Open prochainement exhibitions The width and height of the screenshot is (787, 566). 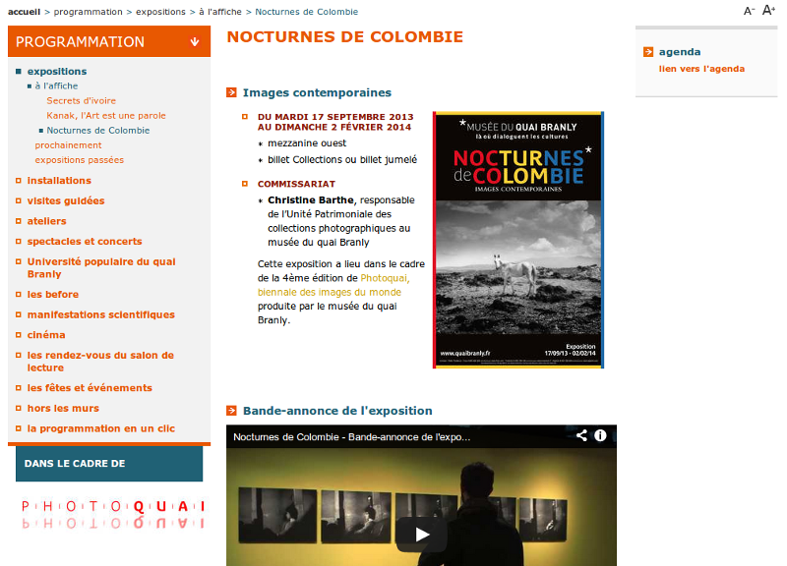[68, 144]
